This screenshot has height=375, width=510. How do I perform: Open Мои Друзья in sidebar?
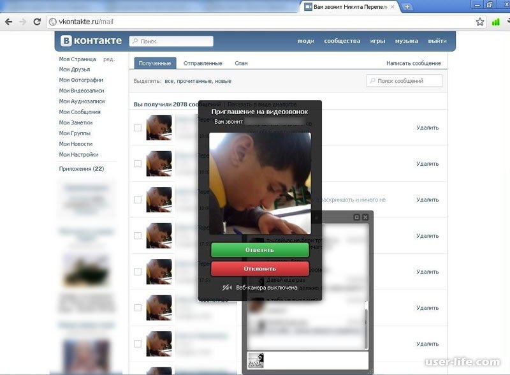pos(75,70)
